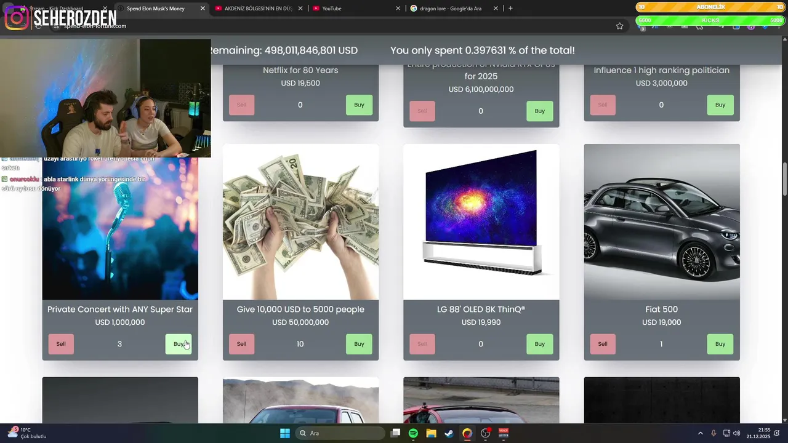Viewport: 788px width, 443px height.
Task: Click Sell on Netflix for 80 Years
Action: click(x=241, y=105)
